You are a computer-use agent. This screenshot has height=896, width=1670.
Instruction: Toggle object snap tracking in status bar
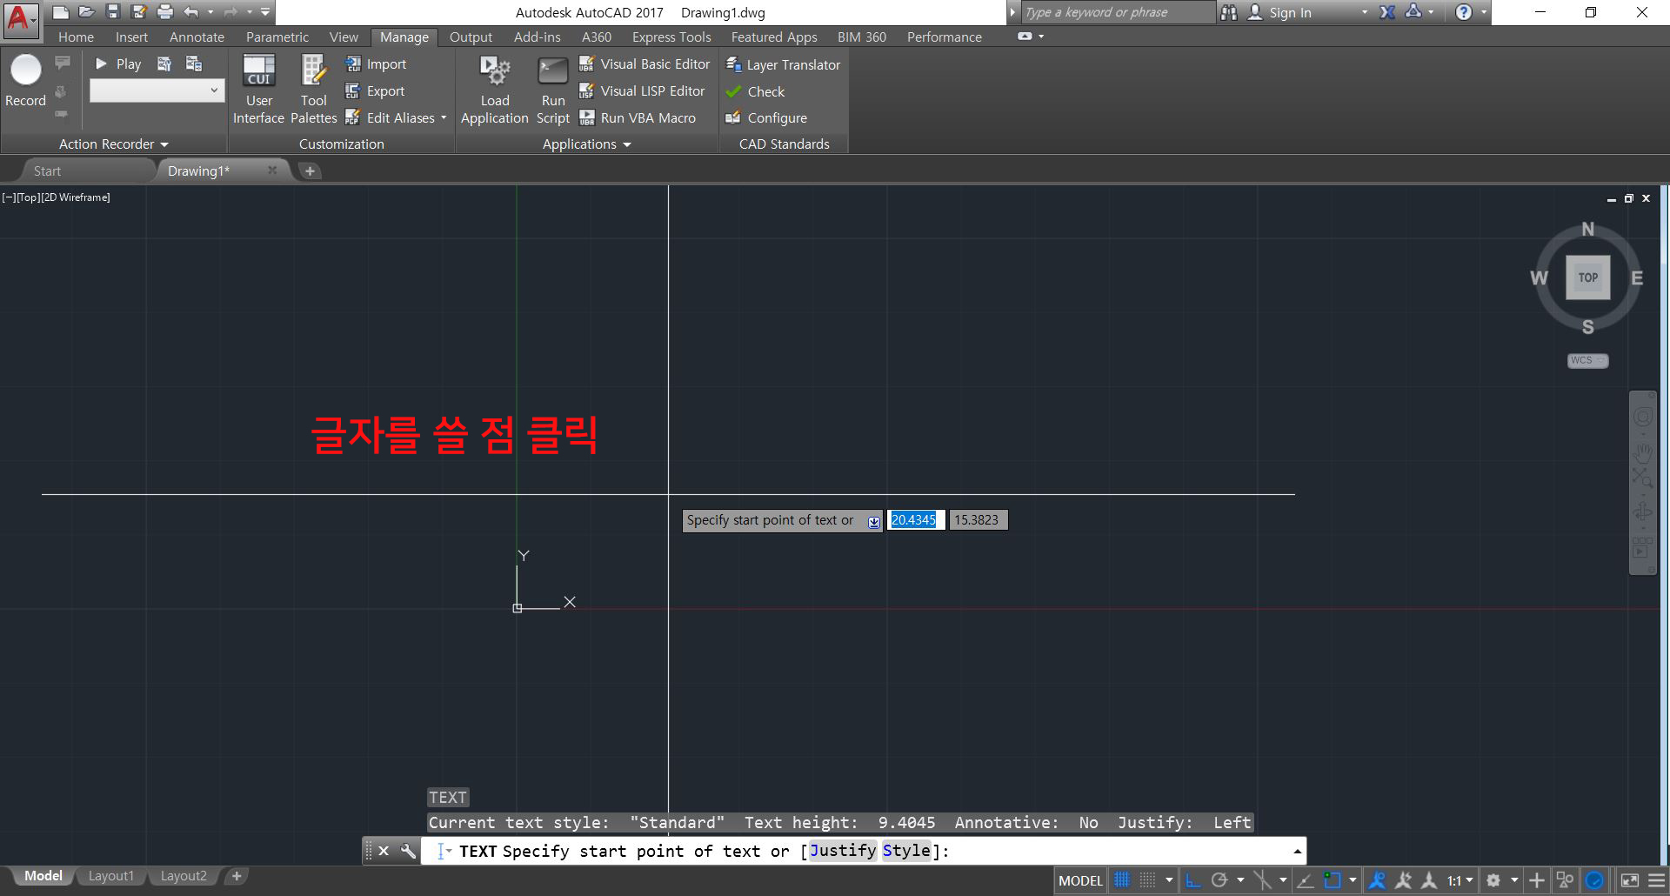click(1306, 880)
